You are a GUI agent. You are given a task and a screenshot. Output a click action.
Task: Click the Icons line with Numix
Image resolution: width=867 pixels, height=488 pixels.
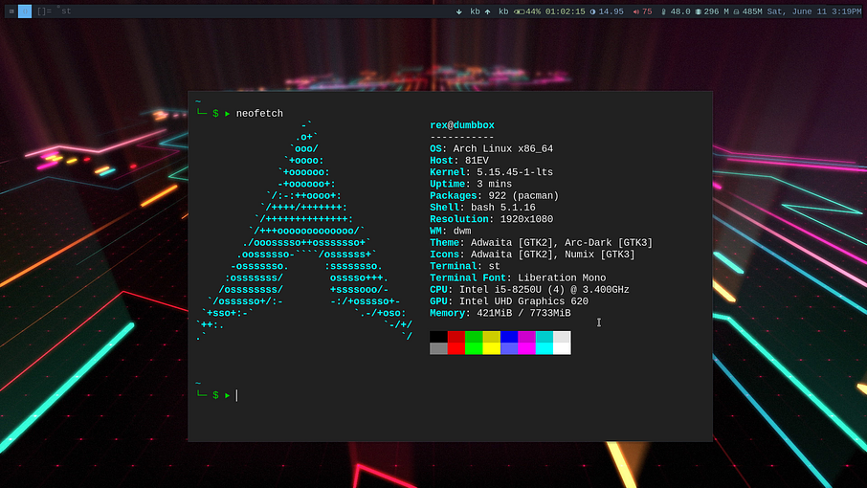[x=532, y=255]
